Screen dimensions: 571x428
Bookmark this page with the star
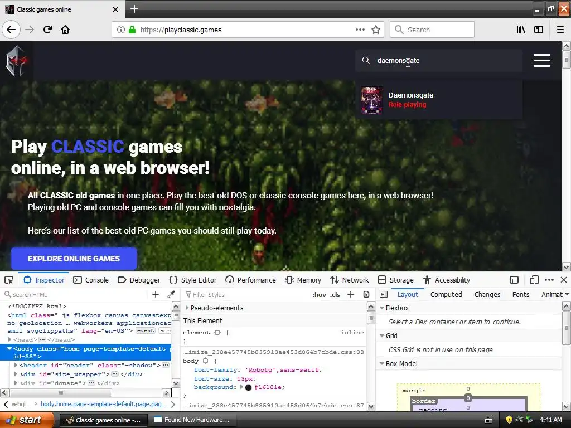pyautogui.click(x=376, y=30)
